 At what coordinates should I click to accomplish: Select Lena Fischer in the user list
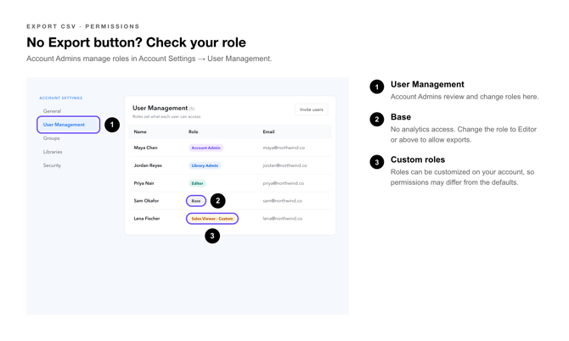(x=147, y=219)
